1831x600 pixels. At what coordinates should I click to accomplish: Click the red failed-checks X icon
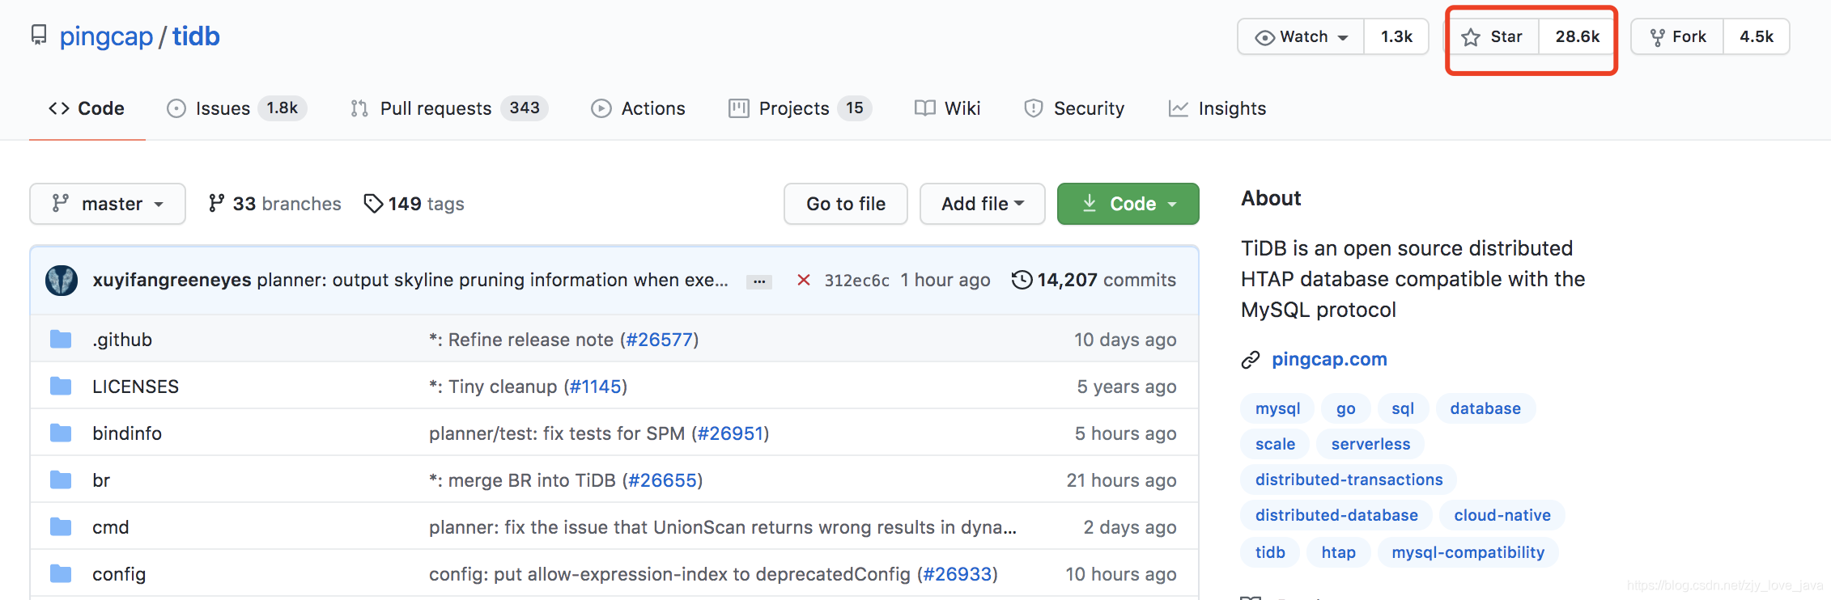(804, 280)
